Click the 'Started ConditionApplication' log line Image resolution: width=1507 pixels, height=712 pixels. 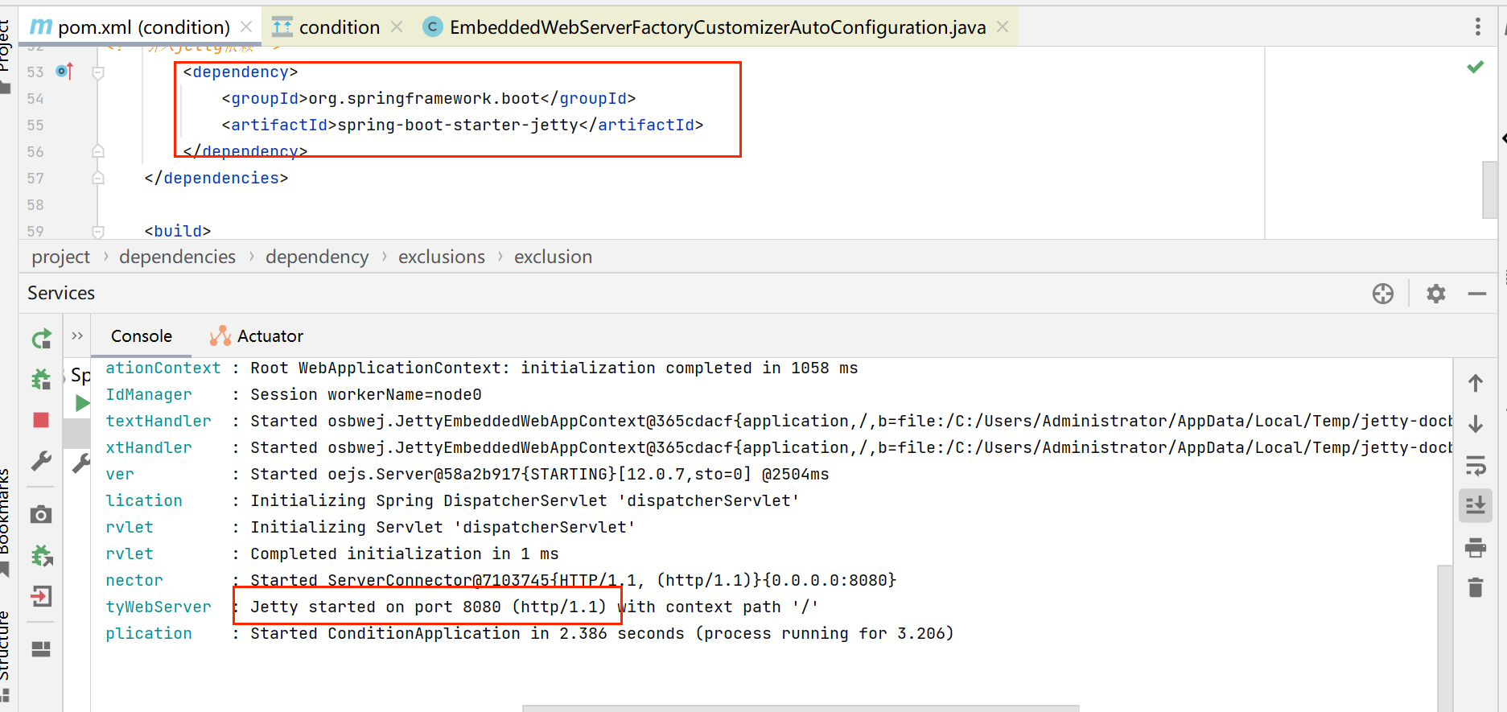602,633
